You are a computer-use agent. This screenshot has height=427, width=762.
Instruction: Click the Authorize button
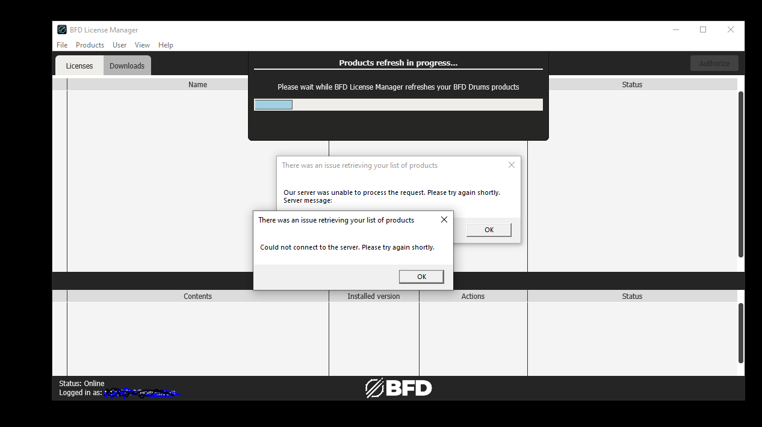point(714,63)
